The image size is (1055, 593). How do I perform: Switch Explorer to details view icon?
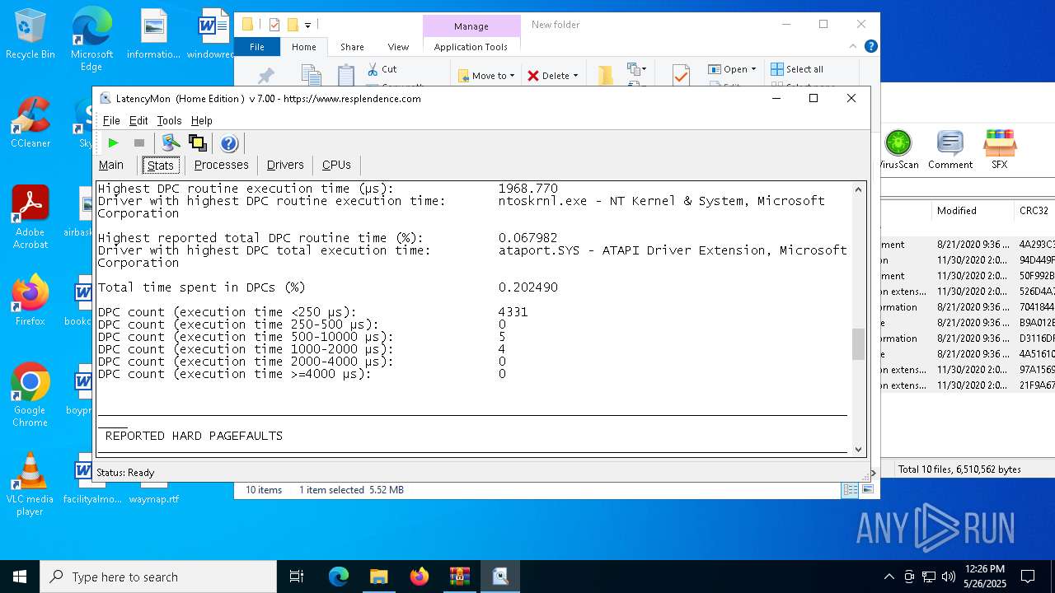coord(849,490)
